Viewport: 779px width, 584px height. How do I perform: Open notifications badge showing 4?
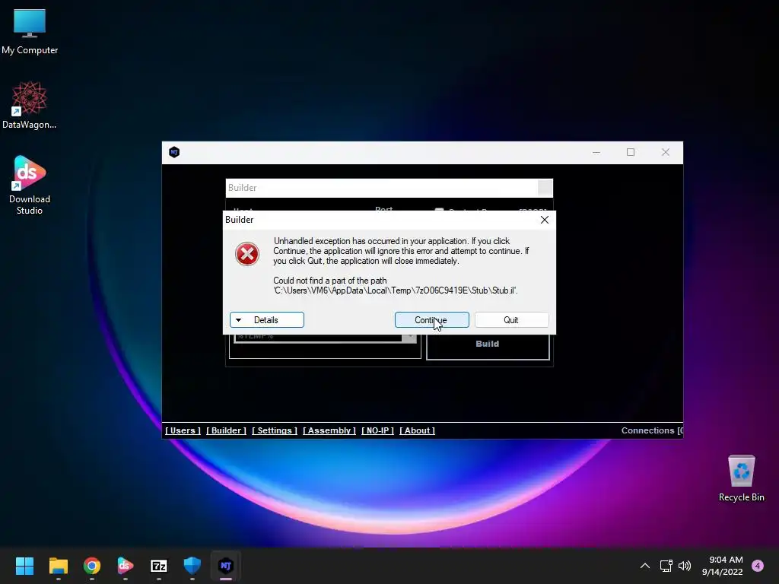tap(758, 566)
